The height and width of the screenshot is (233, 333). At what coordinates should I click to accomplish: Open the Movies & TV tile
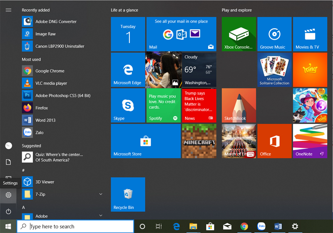point(310,34)
